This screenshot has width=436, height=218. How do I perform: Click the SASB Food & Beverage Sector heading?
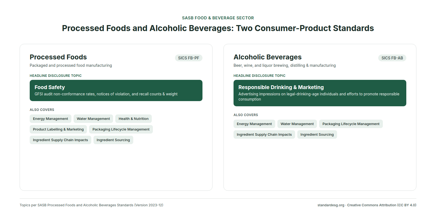218,18
